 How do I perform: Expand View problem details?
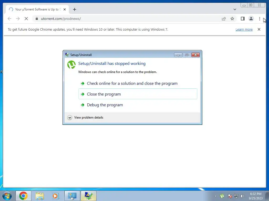tap(85, 118)
